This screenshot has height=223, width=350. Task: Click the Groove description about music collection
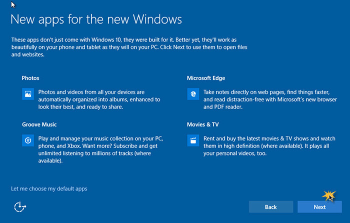click(100, 149)
